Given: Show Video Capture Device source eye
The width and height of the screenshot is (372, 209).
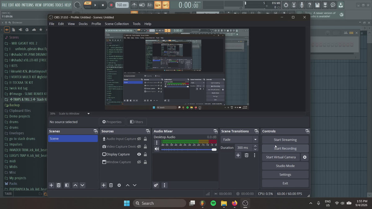Looking at the screenshot, I should (139, 146).
